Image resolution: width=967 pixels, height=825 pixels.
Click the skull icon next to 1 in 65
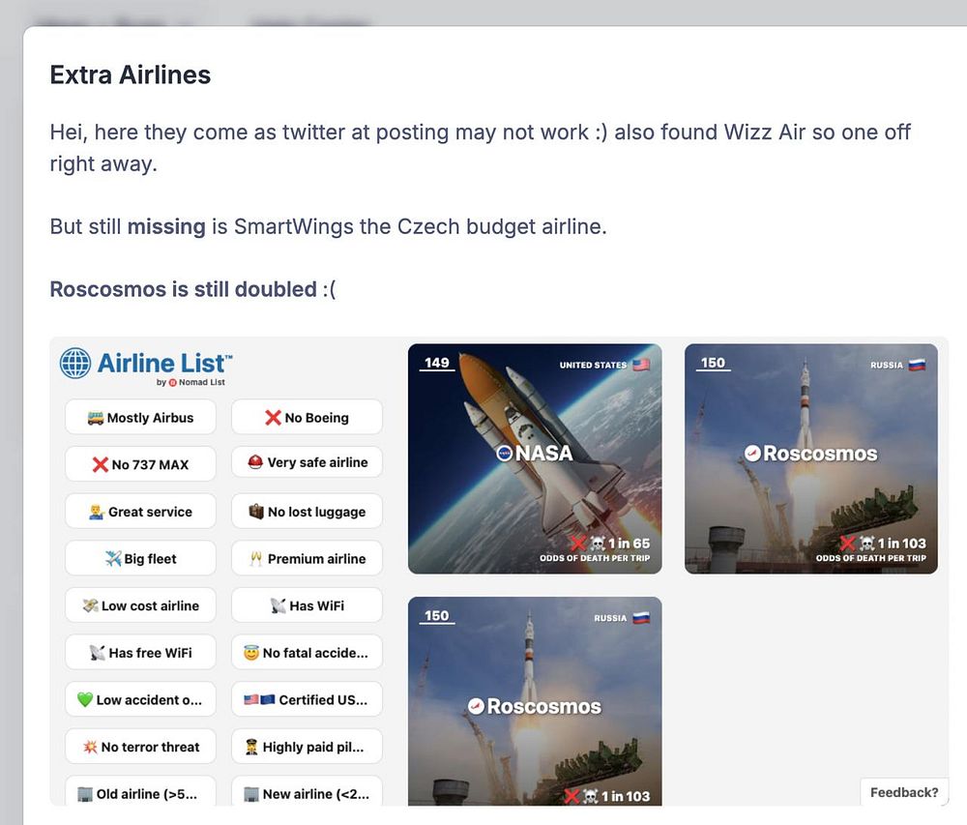coord(598,544)
